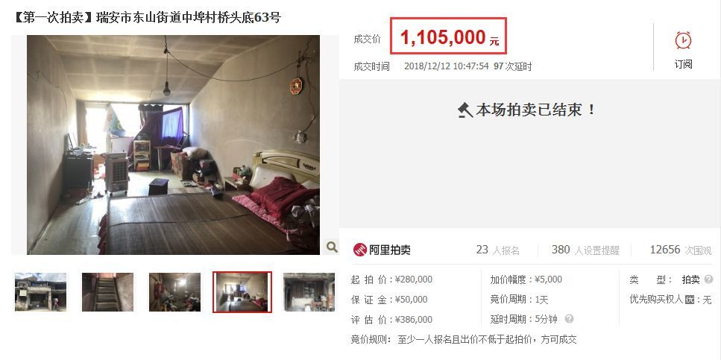Click the 12656 次围观 views count
721x360 pixels.
coord(681,250)
